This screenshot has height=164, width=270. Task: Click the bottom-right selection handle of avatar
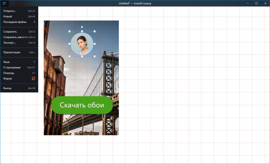coord(95,56)
